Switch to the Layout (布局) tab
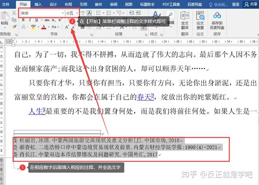This screenshot has width=259, height=185. 68,4
